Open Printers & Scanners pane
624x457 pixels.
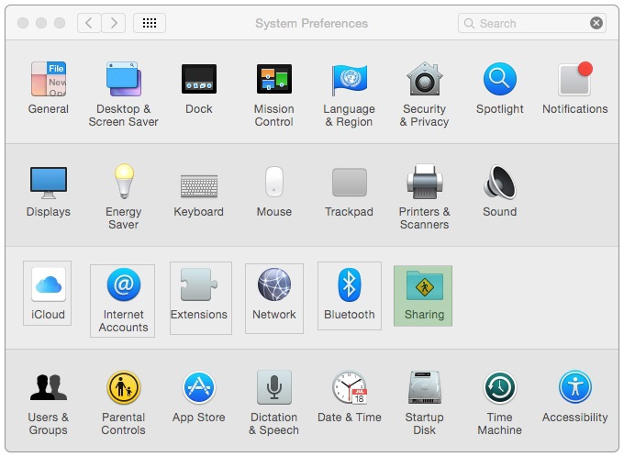point(424,196)
